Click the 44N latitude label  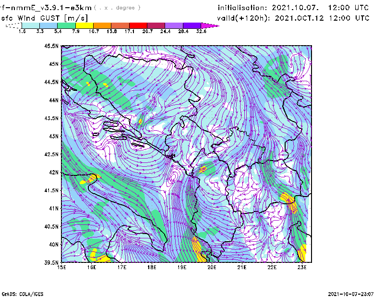54,100
